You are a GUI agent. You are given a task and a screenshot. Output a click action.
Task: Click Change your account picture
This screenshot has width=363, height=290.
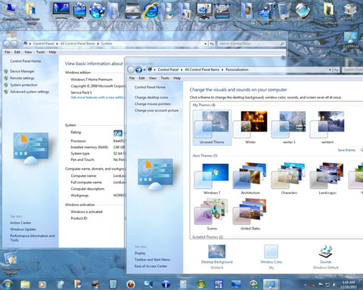[x=157, y=110]
